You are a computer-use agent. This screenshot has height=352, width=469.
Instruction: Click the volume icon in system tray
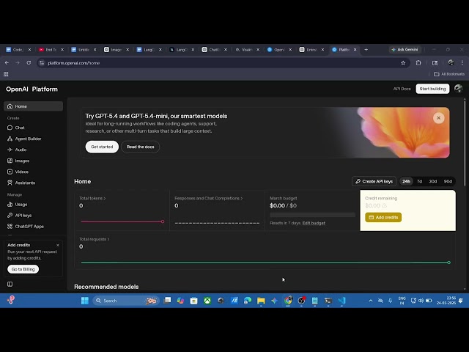click(421, 301)
